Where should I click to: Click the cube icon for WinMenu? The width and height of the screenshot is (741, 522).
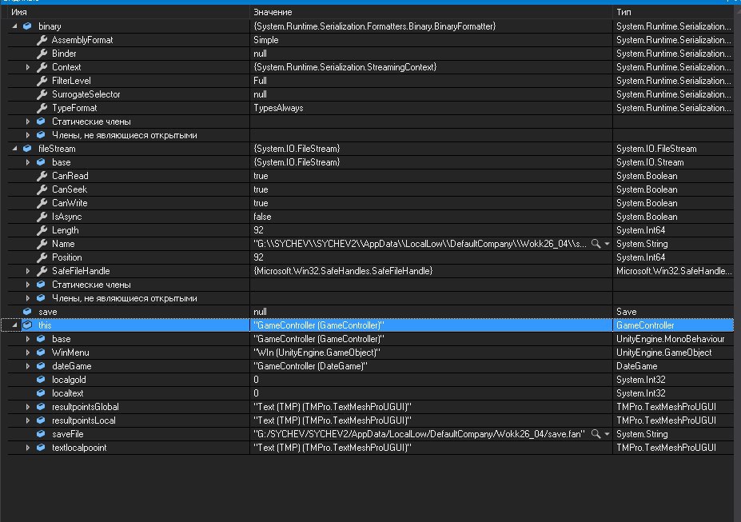coord(41,353)
